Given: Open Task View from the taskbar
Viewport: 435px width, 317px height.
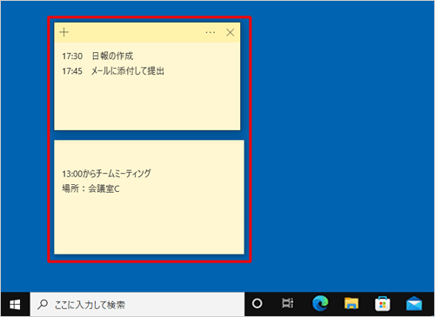Looking at the screenshot, I should pyautogui.click(x=287, y=303).
